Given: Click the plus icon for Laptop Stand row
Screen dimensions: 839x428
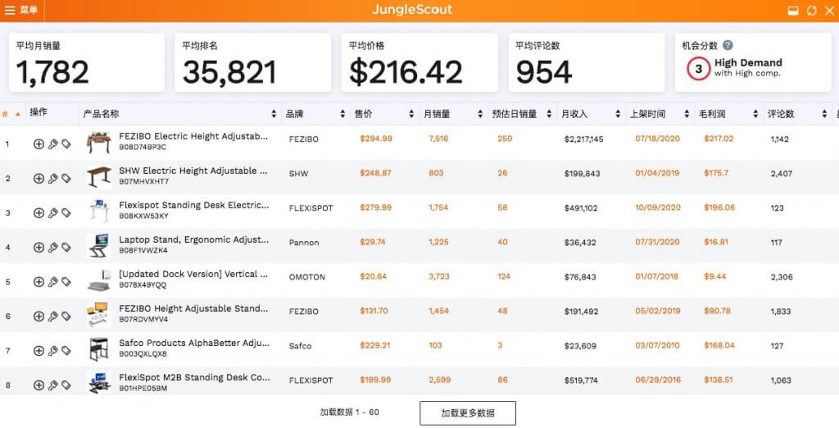Looking at the screenshot, I should tap(39, 247).
